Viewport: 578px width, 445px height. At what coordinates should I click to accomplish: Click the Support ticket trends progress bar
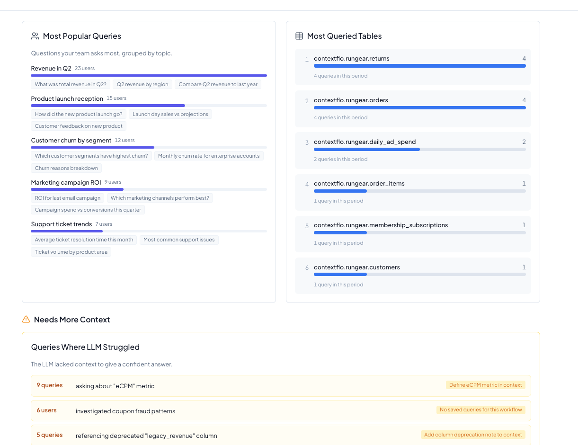149,231
